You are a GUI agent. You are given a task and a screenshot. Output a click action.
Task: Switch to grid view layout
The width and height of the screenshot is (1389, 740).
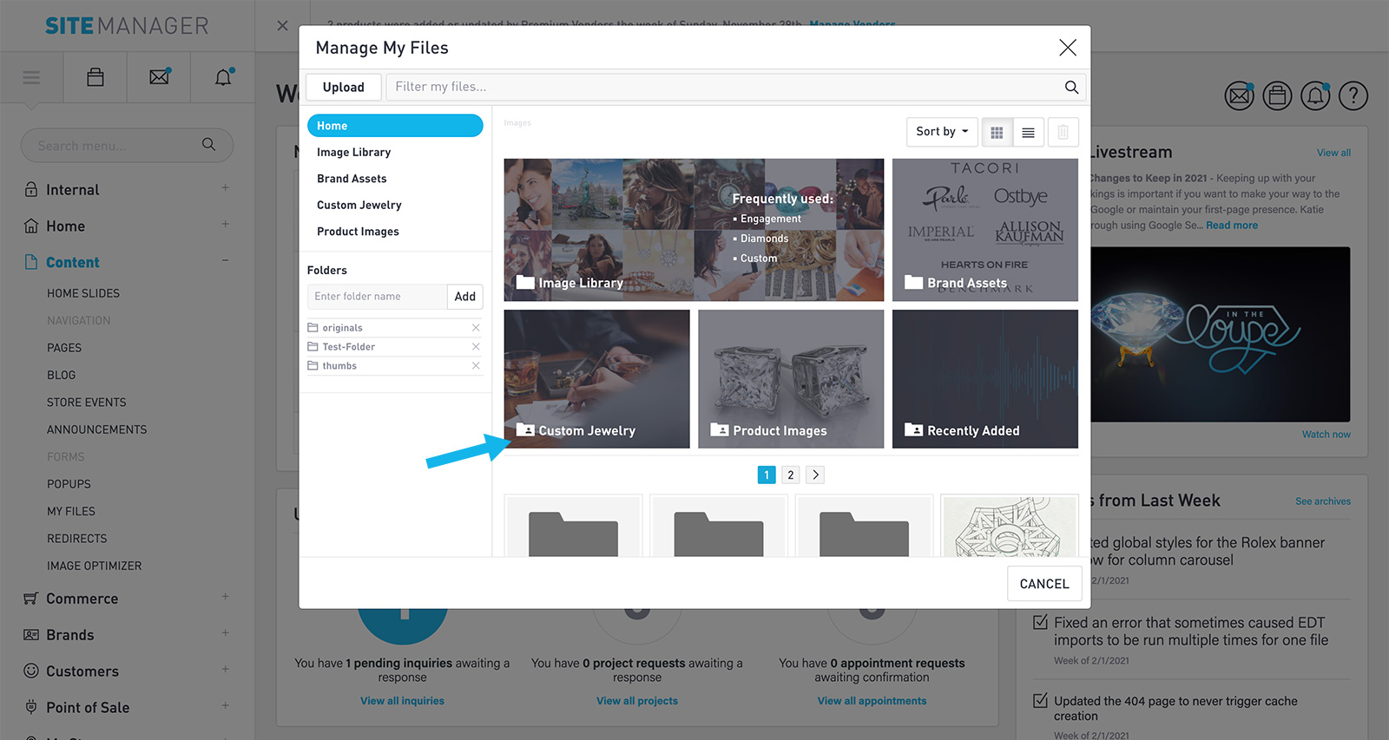[x=997, y=133]
